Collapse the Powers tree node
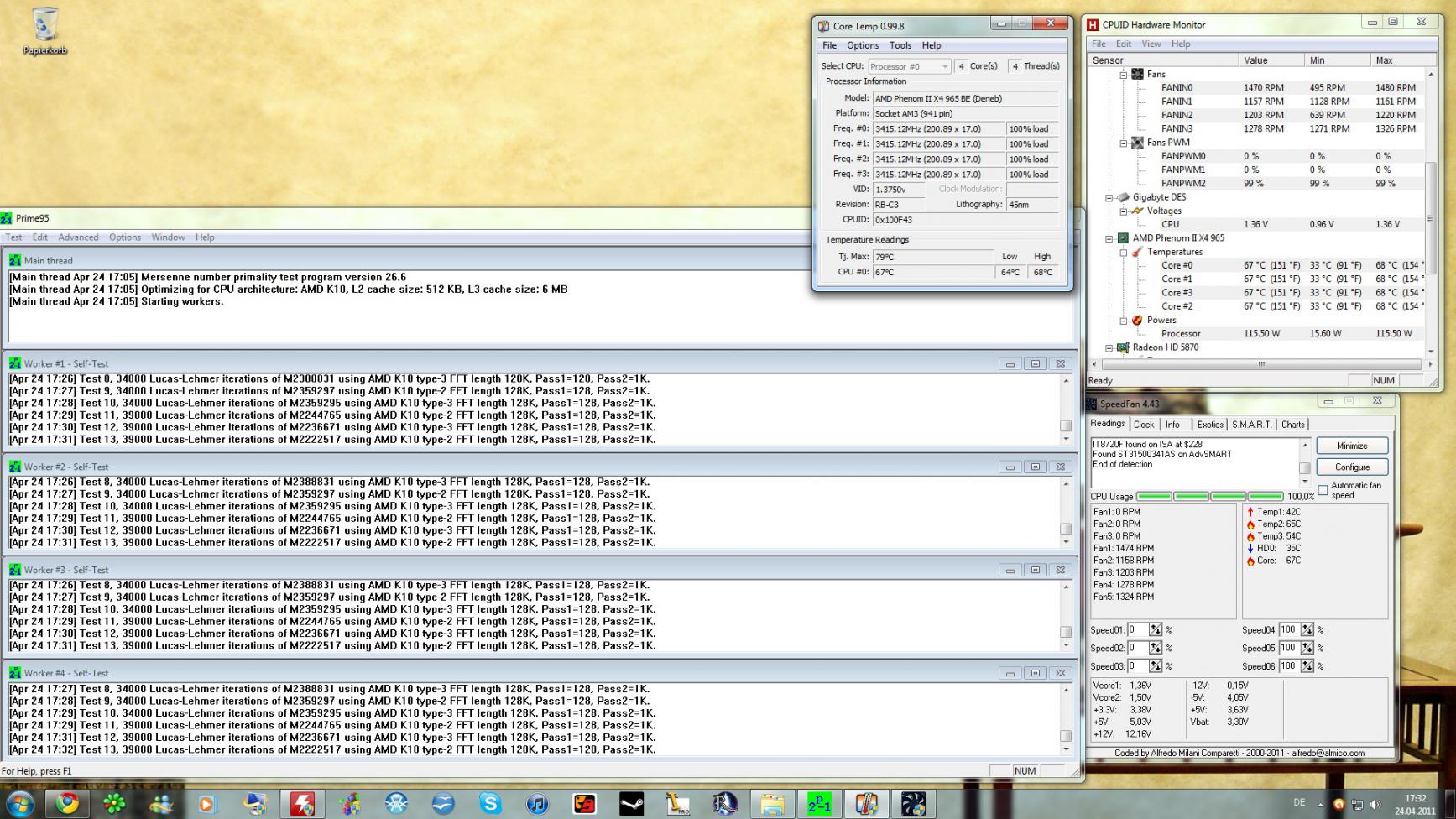This screenshot has height=819, width=1456. [1123, 321]
